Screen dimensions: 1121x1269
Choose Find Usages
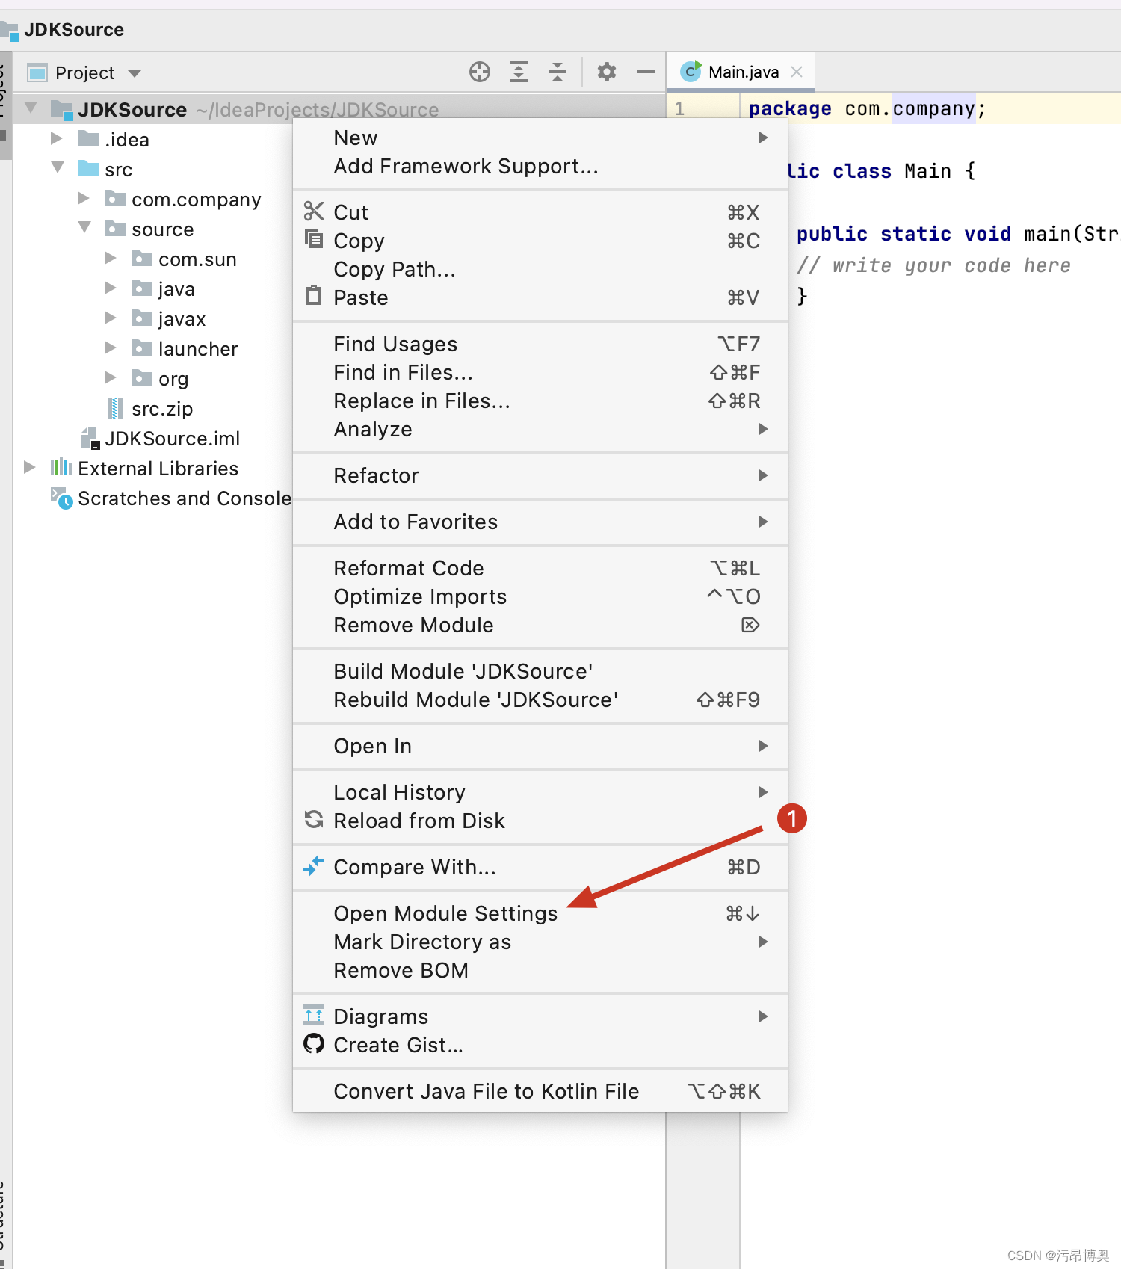tap(540, 344)
